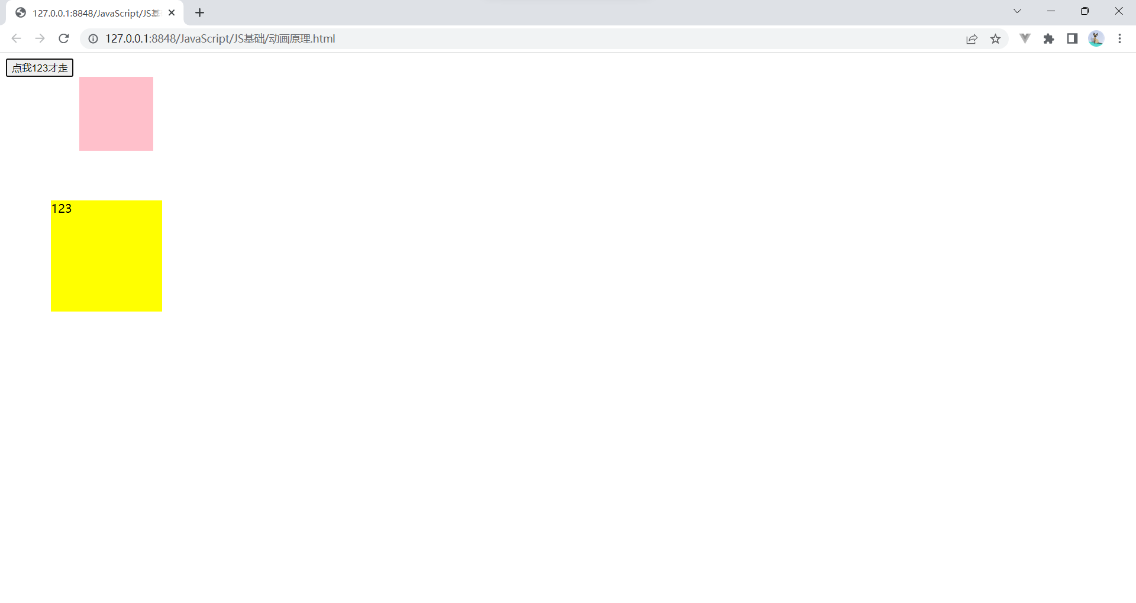Screen dimensions: 1136x603
Task: Click the reload page icon
Action: [x=64, y=38]
